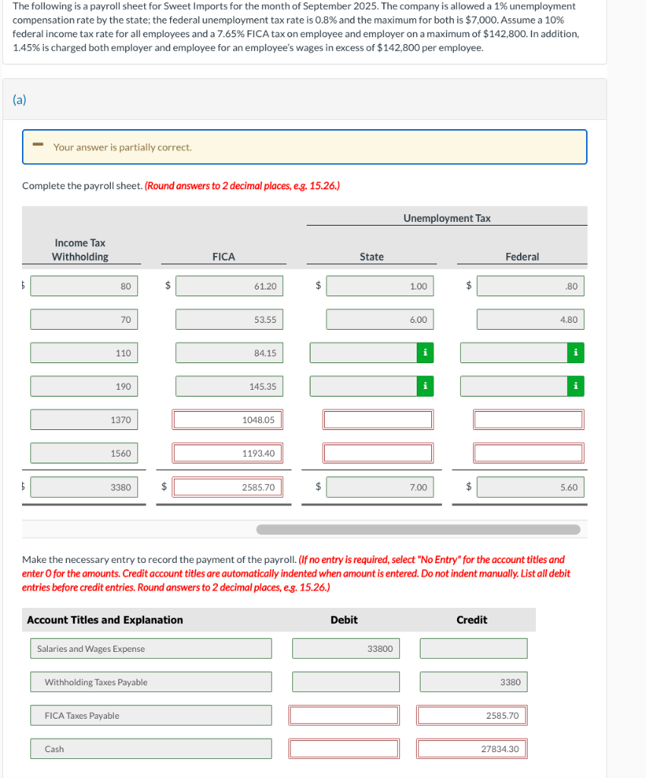Focus the incorrect FICA field showing 1193.40
The width and height of the screenshot is (646, 778).
point(228,453)
